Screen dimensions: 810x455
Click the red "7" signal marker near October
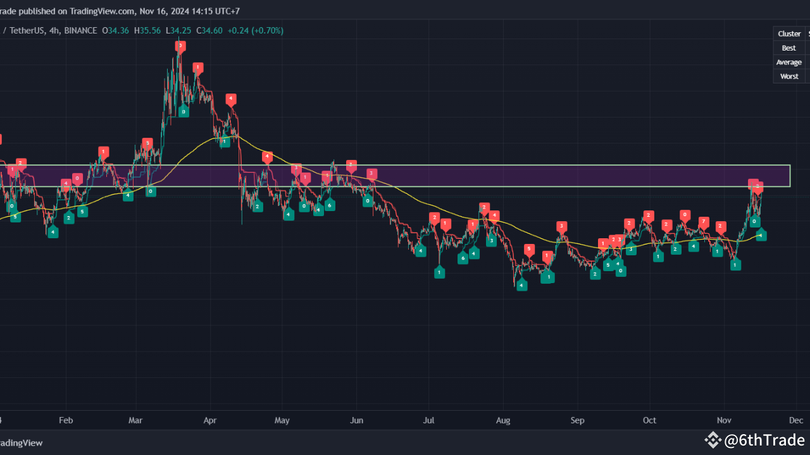pyautogui.click(x=702, y=222)
